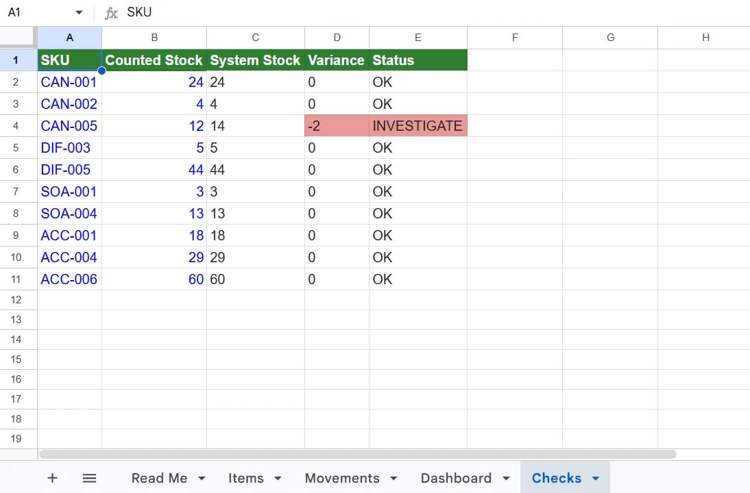Select cell ACC-001
Viewport: 750px width, 493px height.
(x=69, y=236)
